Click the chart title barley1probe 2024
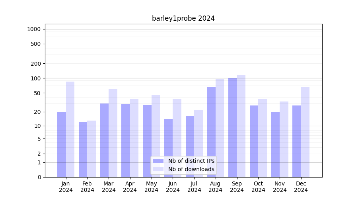This screenshot has width=358, height=199. click(183, 18)
